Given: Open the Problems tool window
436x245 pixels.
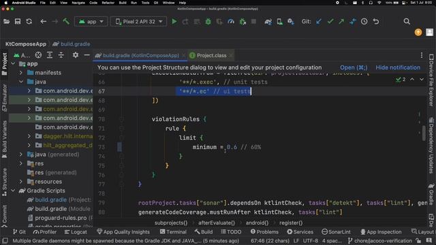Looking at the screenshot, I should tap(264, 231).
